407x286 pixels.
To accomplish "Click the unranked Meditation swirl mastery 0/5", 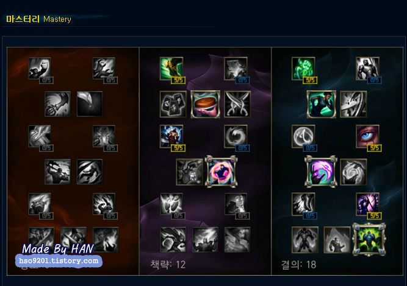I will tap(236, 136).
